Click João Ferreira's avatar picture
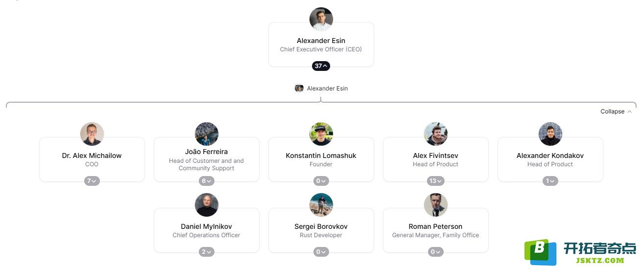The width and height of the screenshot is (642, 267). (x=207, y=134)
